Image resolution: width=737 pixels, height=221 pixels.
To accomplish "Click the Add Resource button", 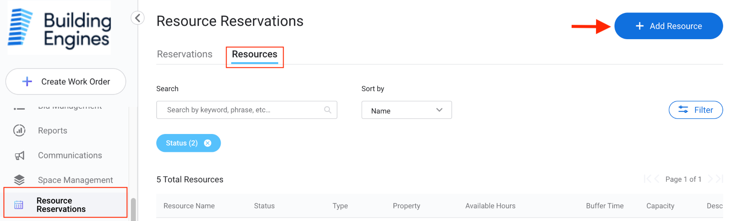I will 668,26.
